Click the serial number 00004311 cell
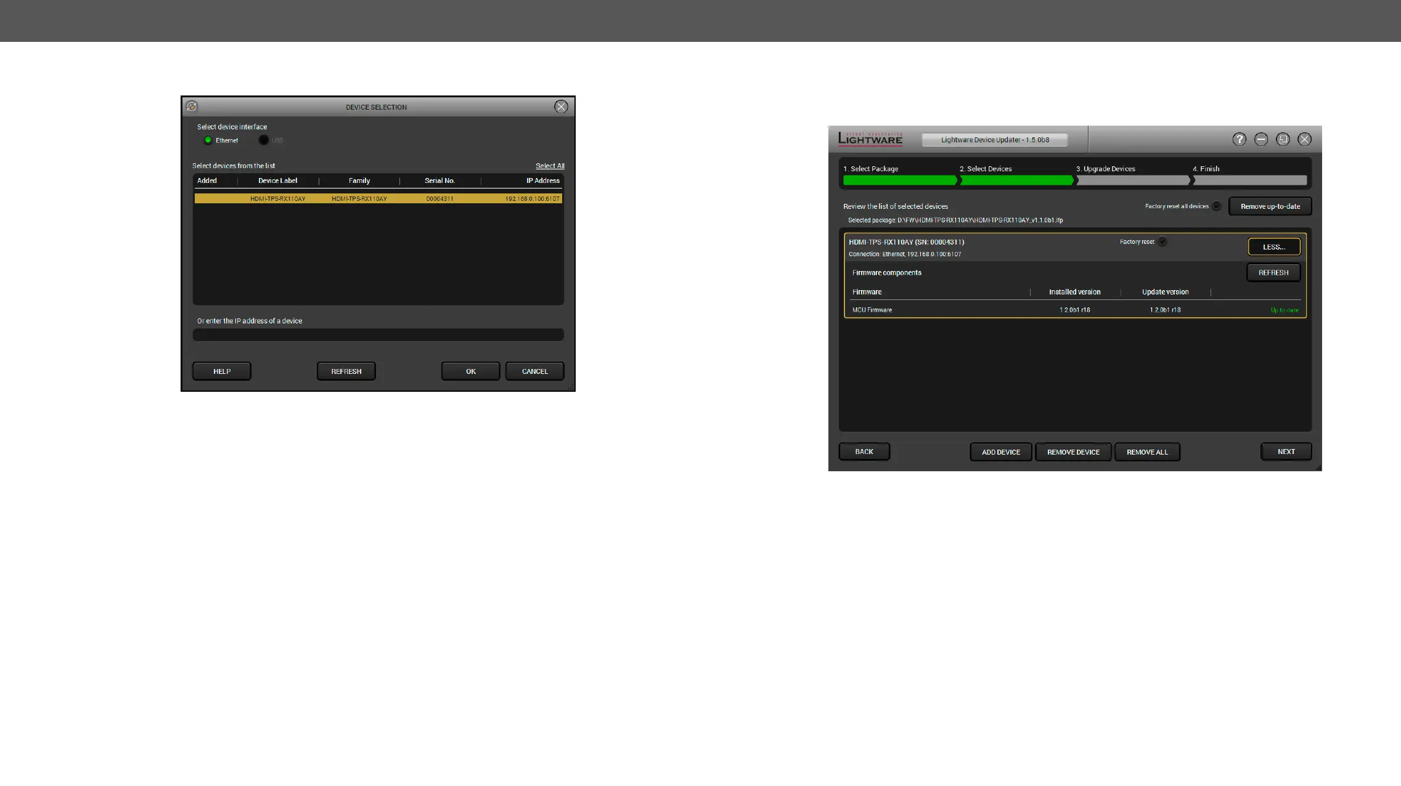This screenshot has height=786, width=1401. click(x=439, y=199)
